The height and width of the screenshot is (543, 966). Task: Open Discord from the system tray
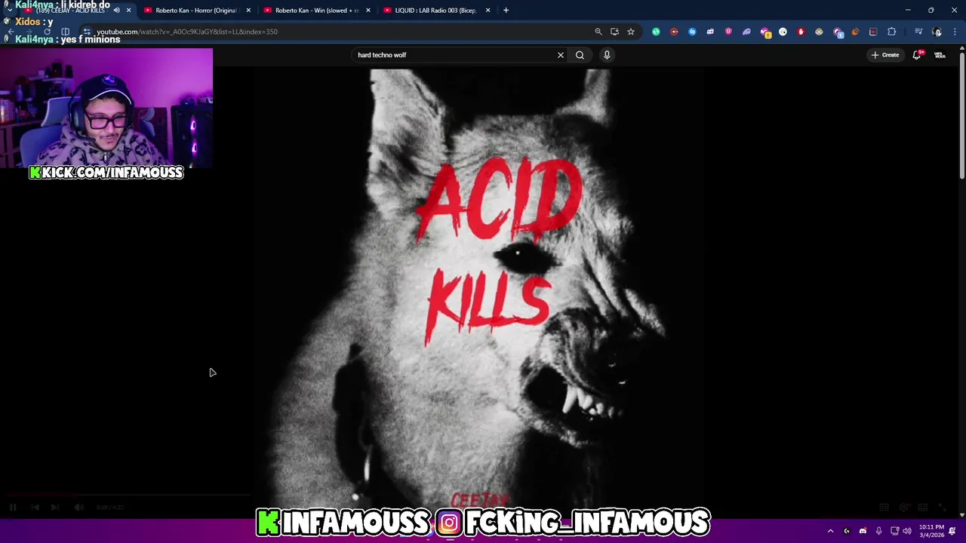tap(863, 531)
